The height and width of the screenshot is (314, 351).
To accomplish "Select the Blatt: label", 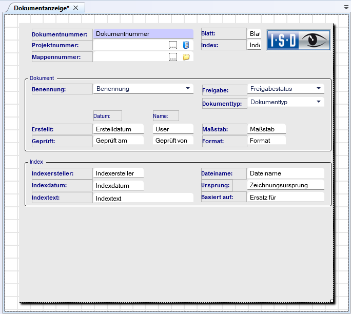I will pyautogui.click(x=224, y=33).
